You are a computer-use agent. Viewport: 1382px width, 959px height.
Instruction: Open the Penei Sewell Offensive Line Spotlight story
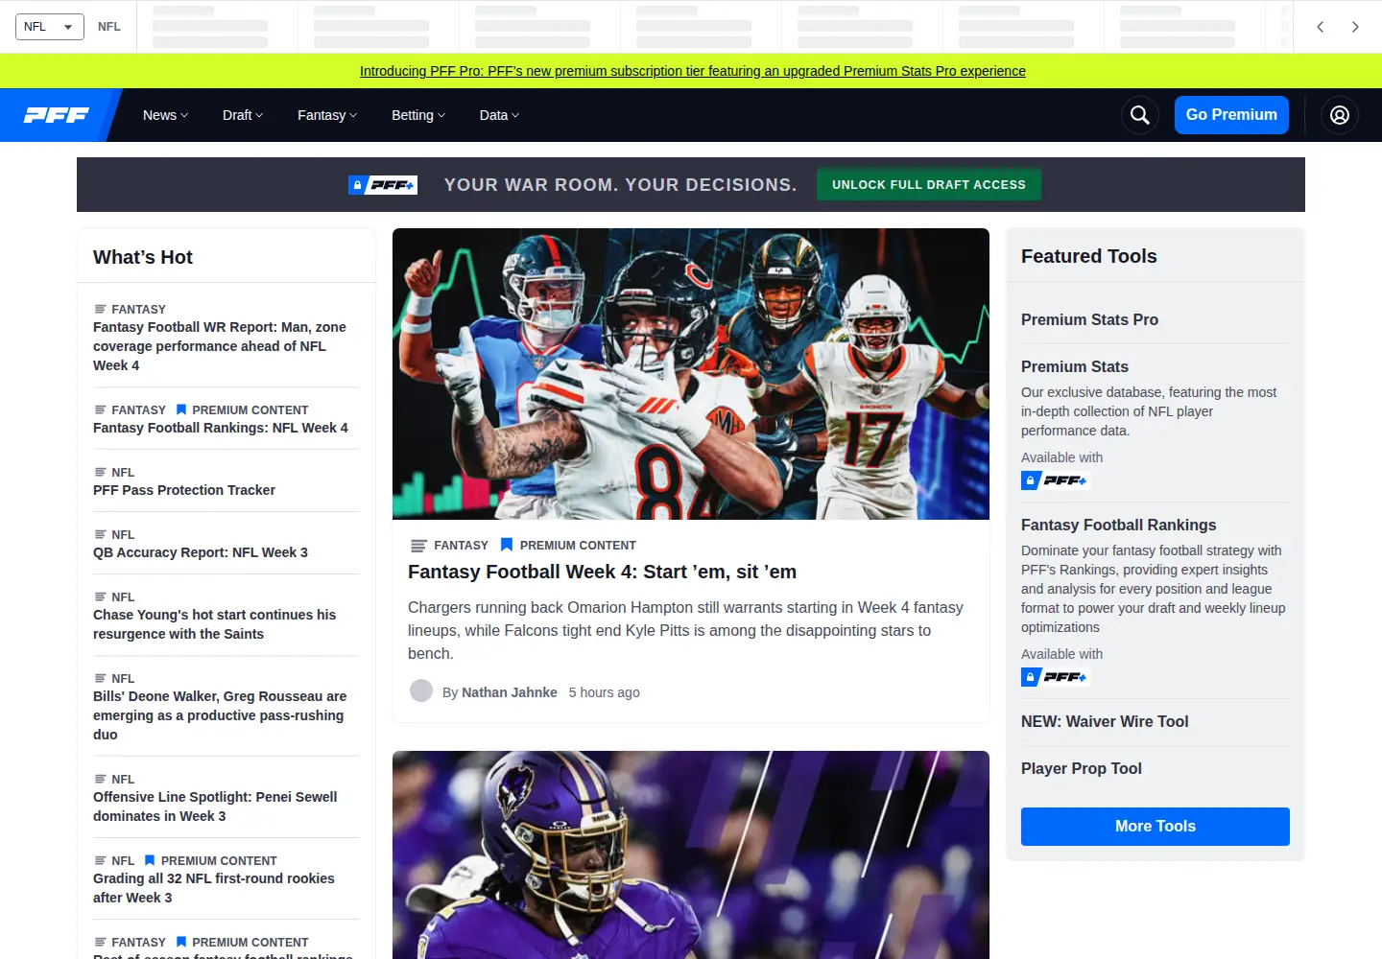(x=215, y=807)
